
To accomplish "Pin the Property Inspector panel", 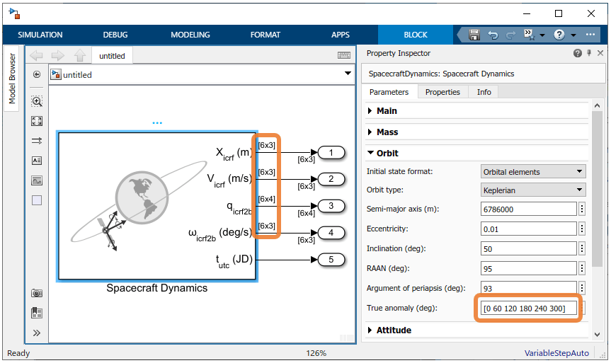I will point(589,52).
